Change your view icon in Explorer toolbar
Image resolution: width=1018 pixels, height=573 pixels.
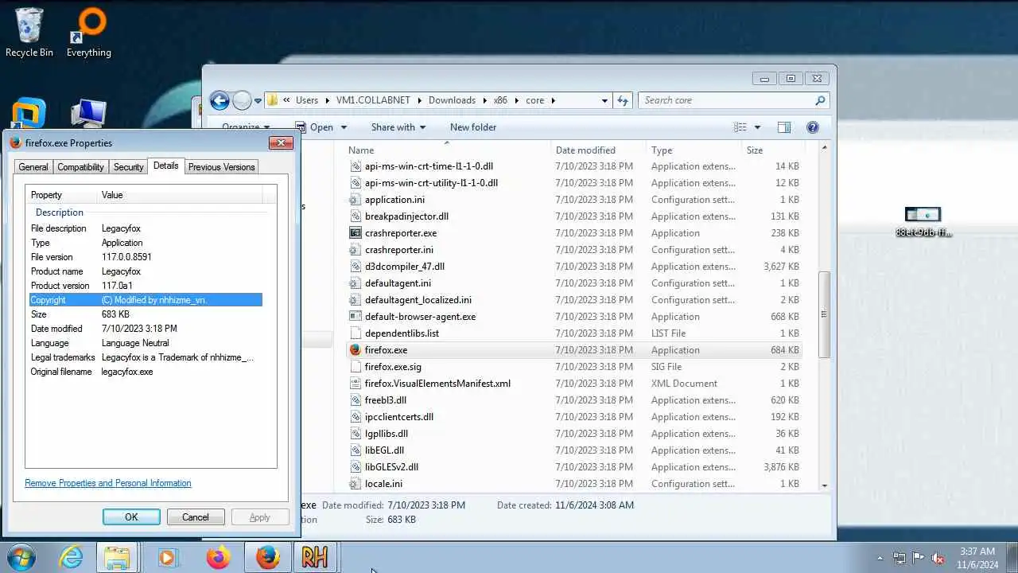[x=740, y=127]
